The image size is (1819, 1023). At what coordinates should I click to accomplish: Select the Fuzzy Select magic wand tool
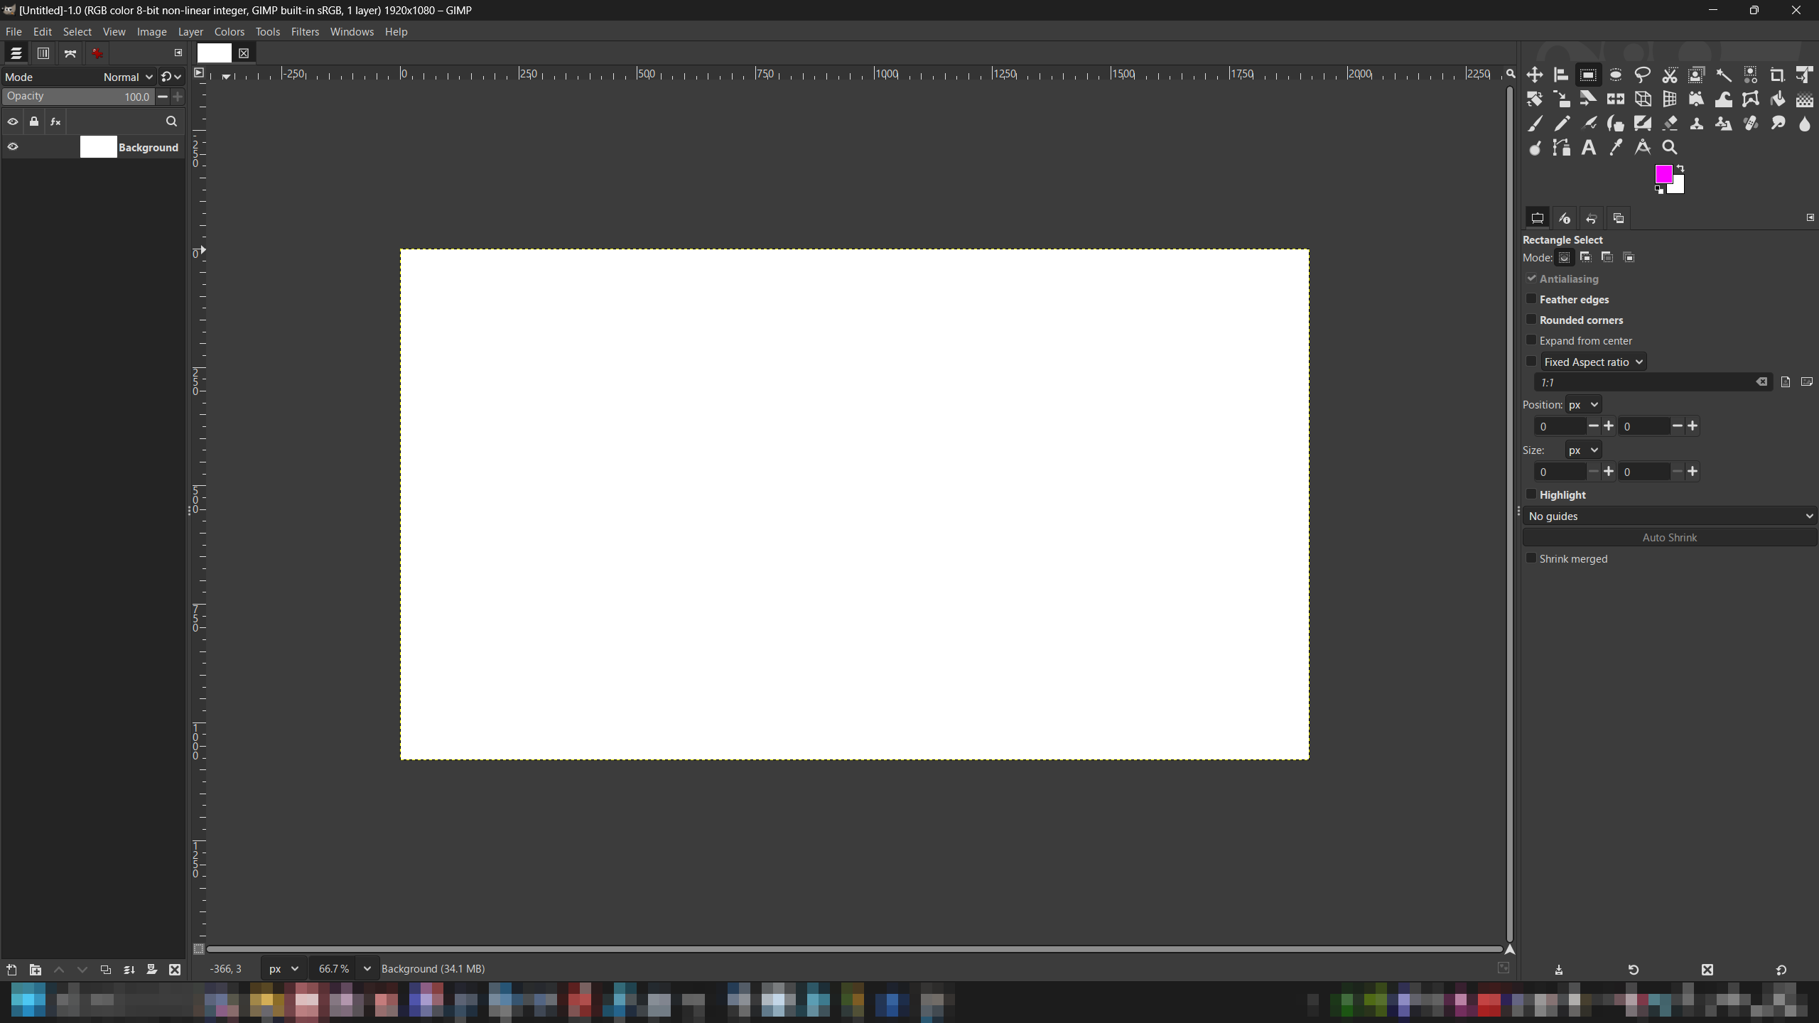pos(1724,75)
